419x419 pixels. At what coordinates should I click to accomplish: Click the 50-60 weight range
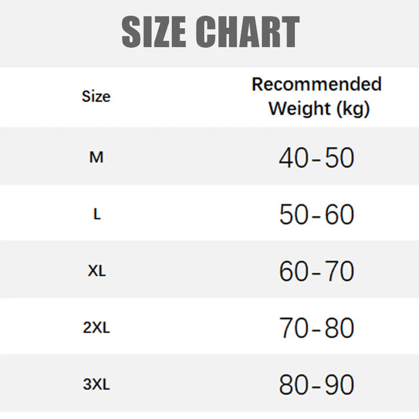[x=316, y=215]
